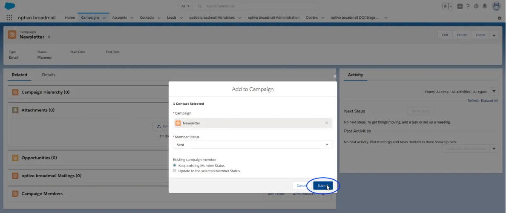Viewport: 506px width, 213px height.
Task: Click the global actions plus icon
Action: point(460,6)
